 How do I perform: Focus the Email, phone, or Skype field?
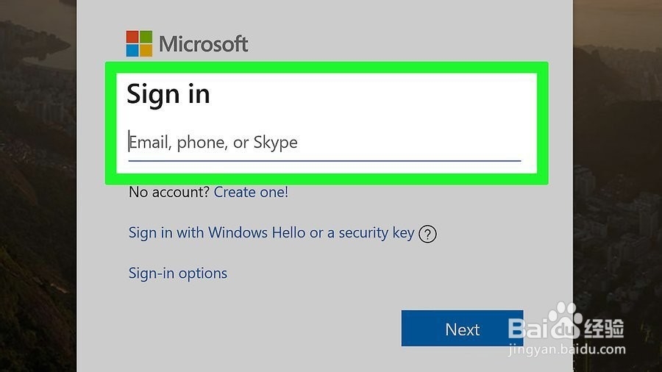tap(324, 143)
